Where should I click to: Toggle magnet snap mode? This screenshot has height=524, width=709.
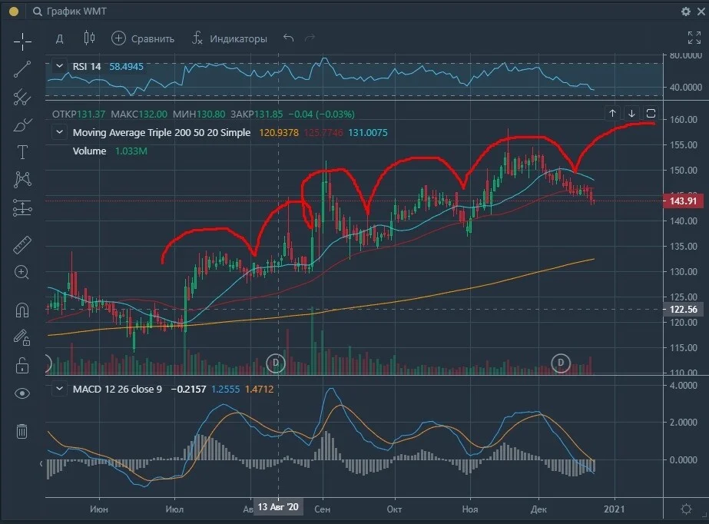22,310
